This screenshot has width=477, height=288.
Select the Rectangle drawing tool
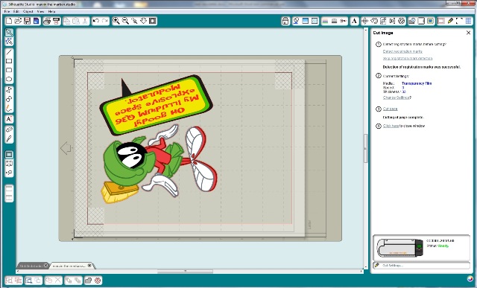(9, 61)
